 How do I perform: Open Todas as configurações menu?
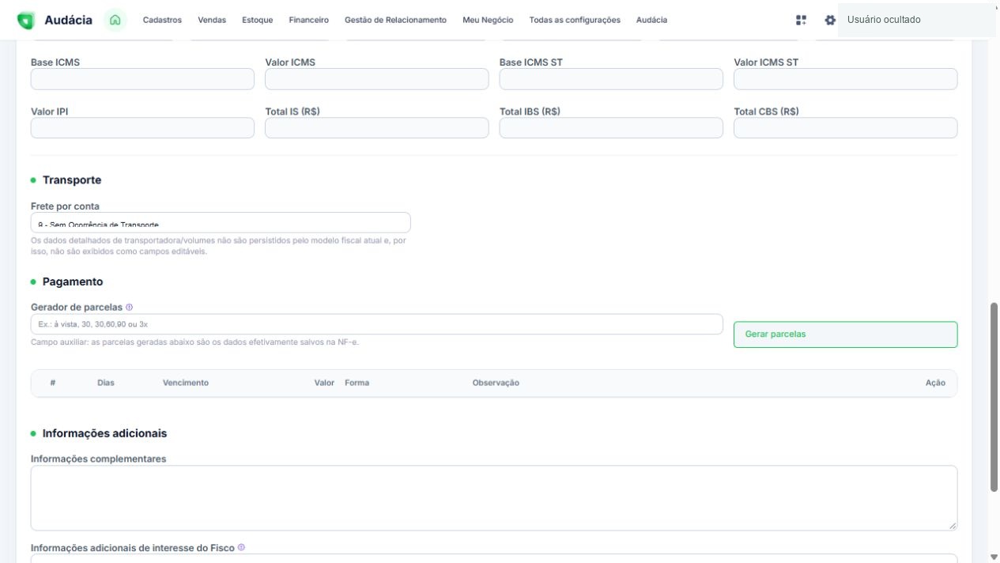(575, 20)
